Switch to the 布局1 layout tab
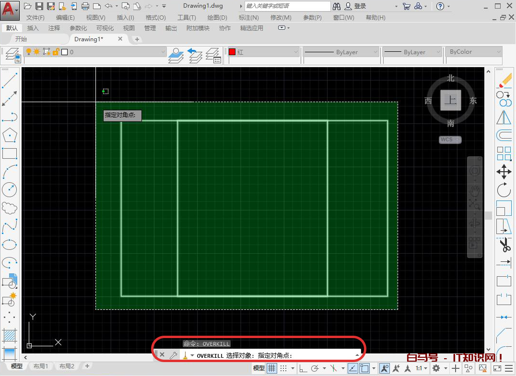Screen dimensions: 516x376 [41, 365]
